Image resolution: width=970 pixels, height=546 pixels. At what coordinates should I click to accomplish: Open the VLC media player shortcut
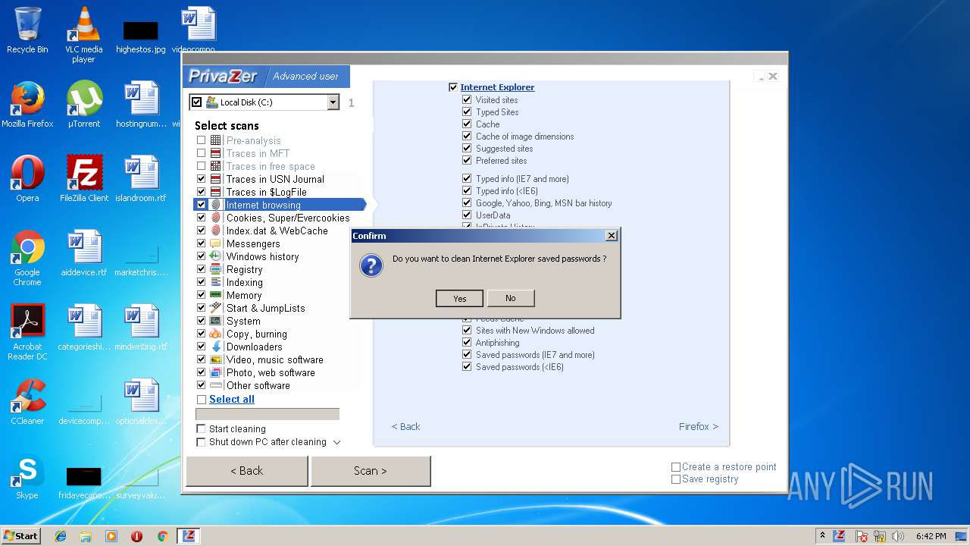coord(83,35)
